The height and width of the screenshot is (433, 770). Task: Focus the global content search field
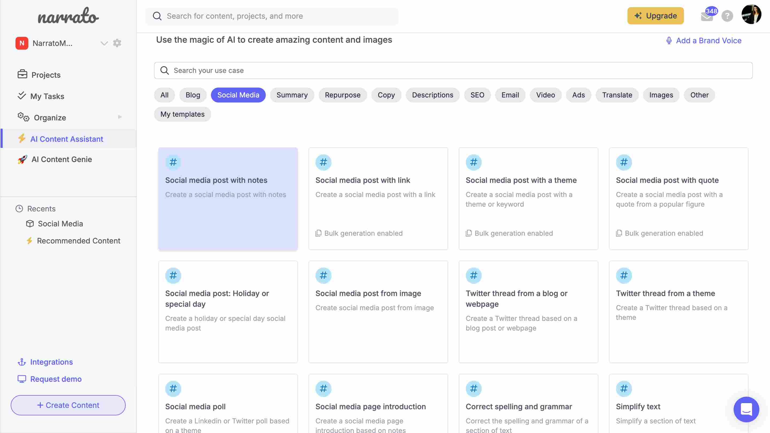272,16
